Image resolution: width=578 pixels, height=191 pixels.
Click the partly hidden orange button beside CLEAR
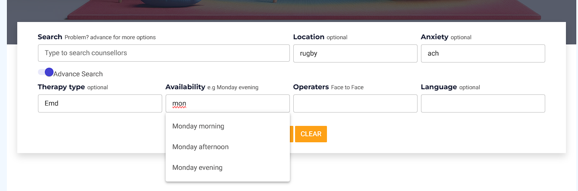pos(292,134)
